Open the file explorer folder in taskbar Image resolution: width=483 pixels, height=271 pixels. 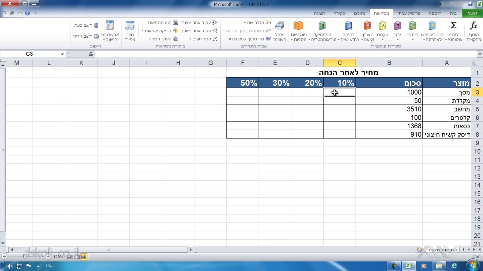tap(439, 266)
